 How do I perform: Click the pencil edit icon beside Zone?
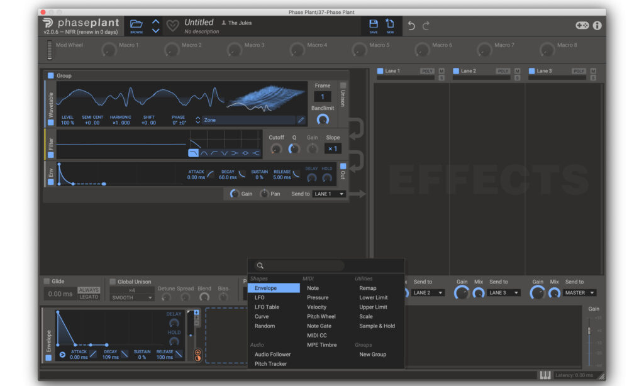(301, 120)
